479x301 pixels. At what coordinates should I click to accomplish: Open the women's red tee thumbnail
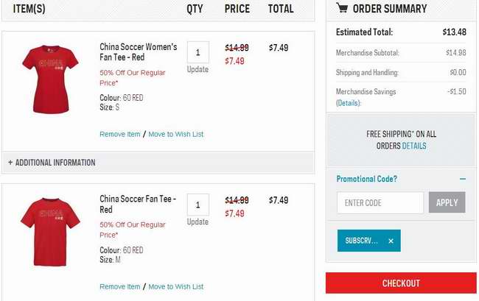point(50,79)
